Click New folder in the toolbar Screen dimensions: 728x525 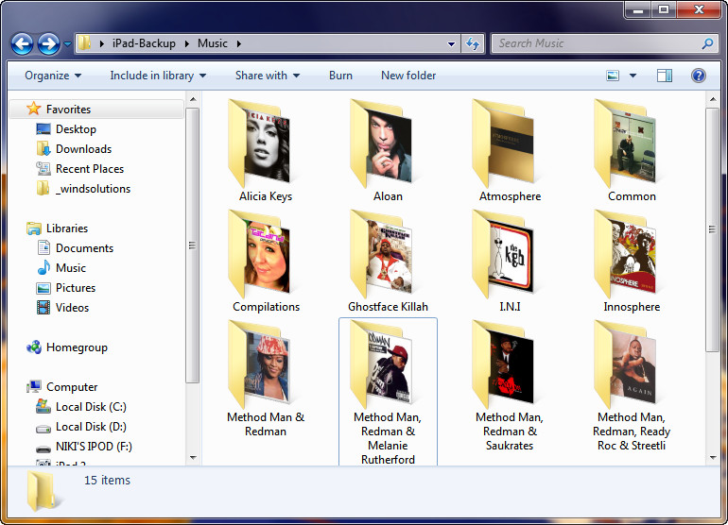pos(408,76)
